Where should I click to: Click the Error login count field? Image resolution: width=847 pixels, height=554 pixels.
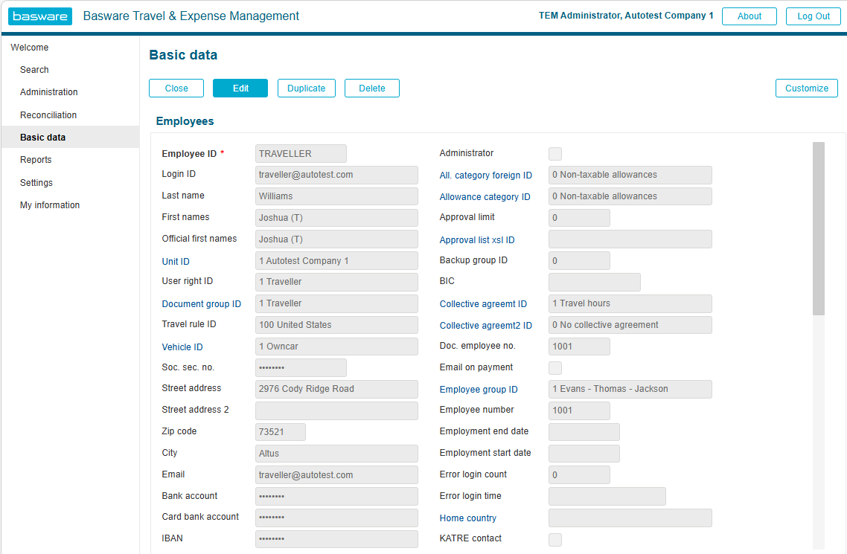(579, 475)
